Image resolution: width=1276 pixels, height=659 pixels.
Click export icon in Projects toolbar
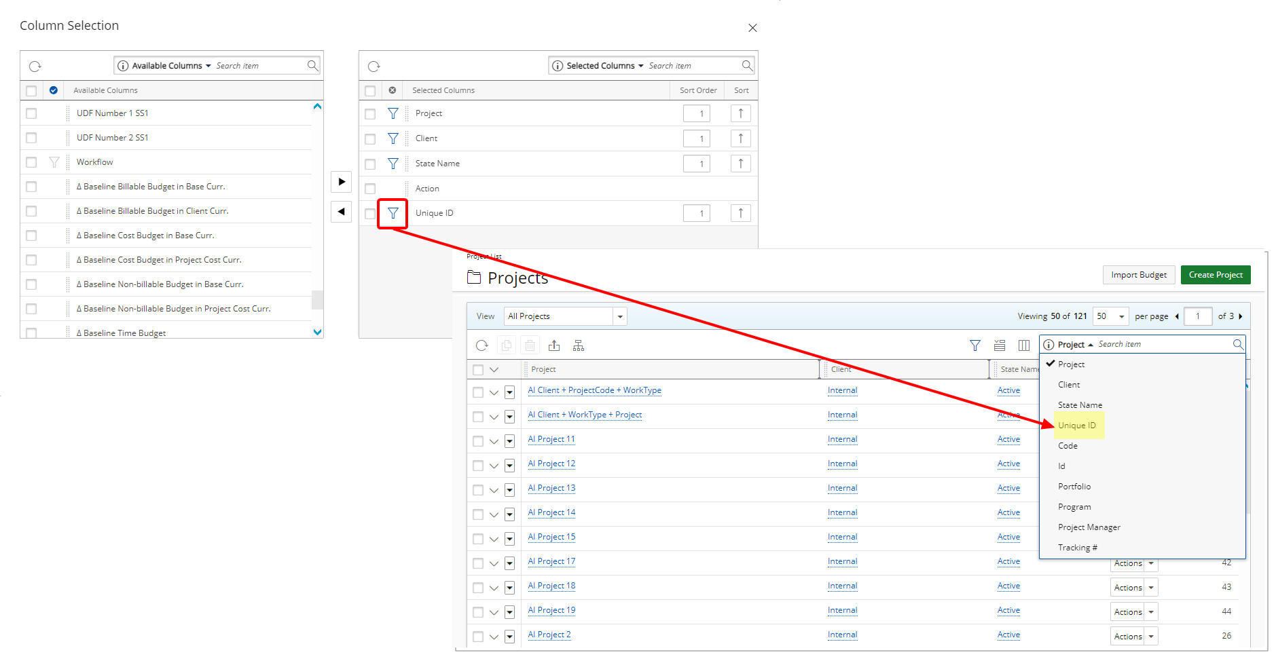click(x=554, y=345)
